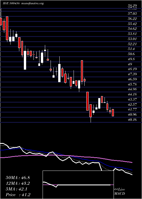Select the 57.03 price axis label
Image resolution: width=142 pixels, height=199 pixels.
point(132,13)
